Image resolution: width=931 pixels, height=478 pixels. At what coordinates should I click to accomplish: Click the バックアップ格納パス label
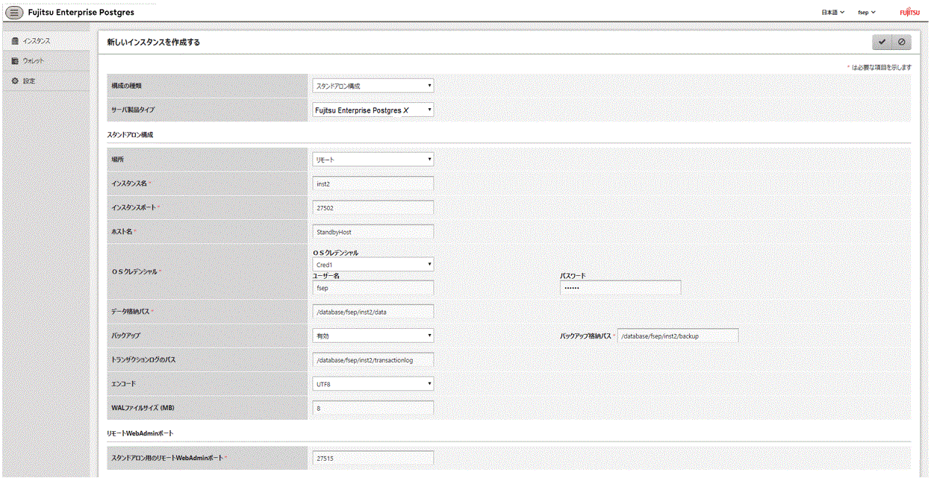(585, 336)
